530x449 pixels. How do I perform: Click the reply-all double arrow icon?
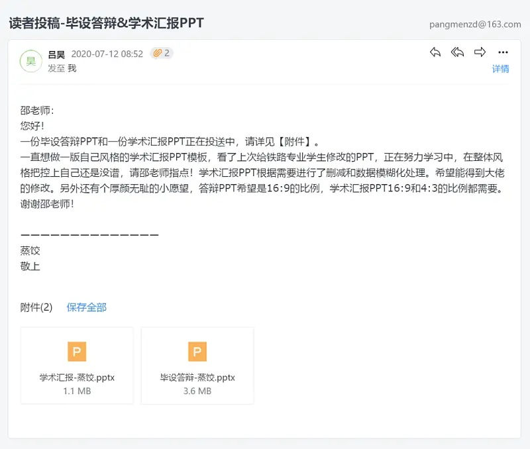point(457,52)
